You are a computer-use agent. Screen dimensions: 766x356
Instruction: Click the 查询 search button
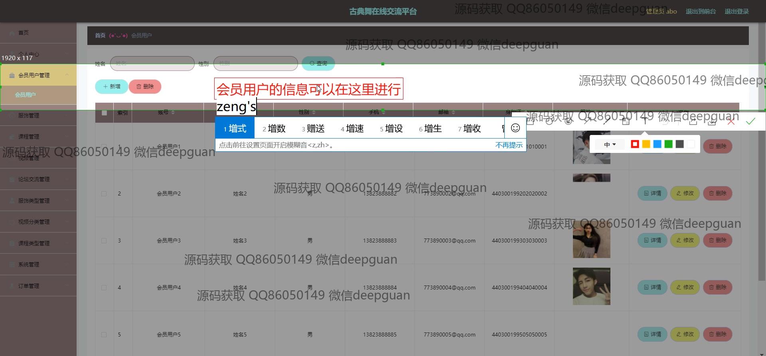pyautogui.click(x=318, y=63)
